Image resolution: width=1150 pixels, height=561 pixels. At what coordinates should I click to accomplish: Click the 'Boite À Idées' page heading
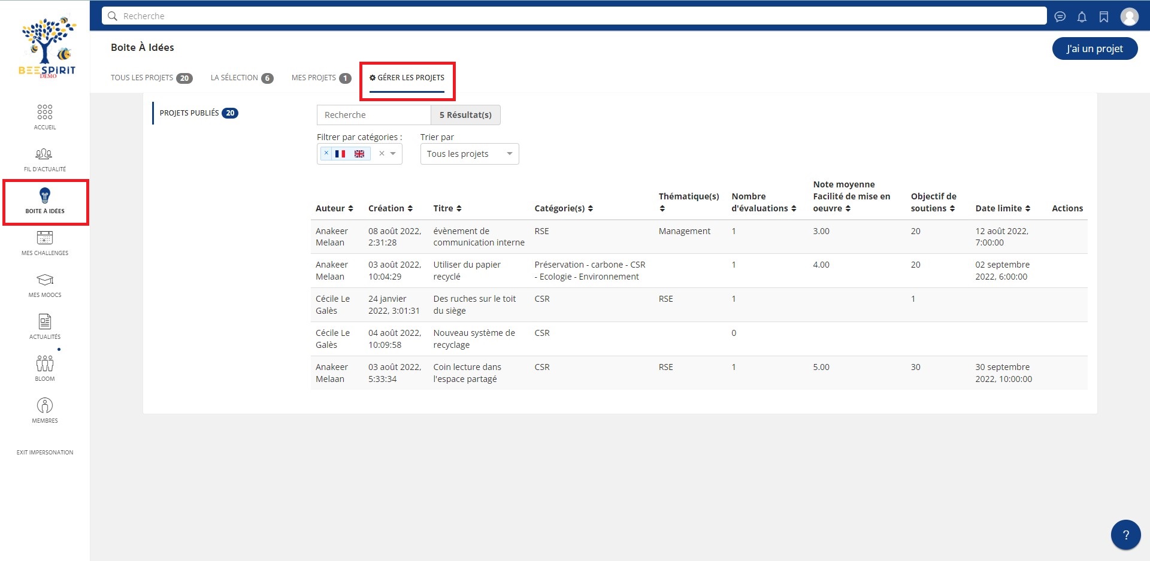point(143,47)
